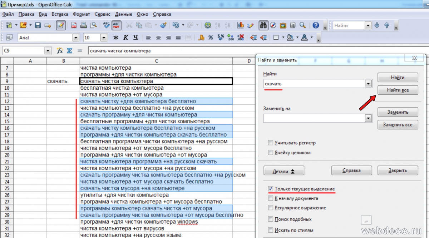The width and height of the screenshot is (429, 238).
Task: Apply percent number format
Action: [211, 38]
